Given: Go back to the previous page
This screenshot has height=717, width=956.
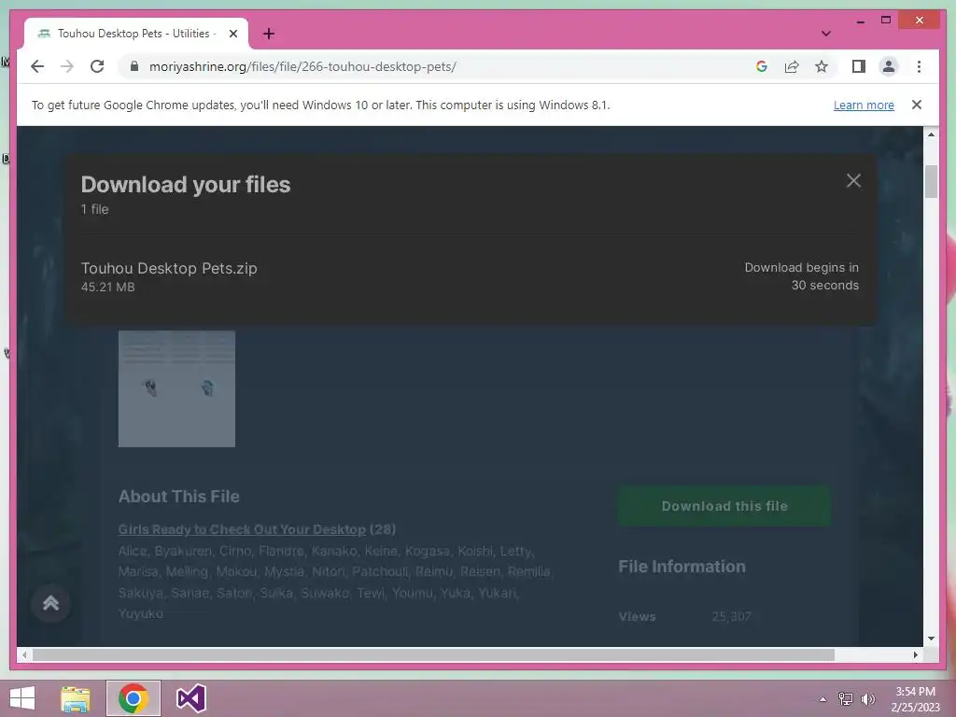Looking at the screenshot, I should (x=37, y=66).
